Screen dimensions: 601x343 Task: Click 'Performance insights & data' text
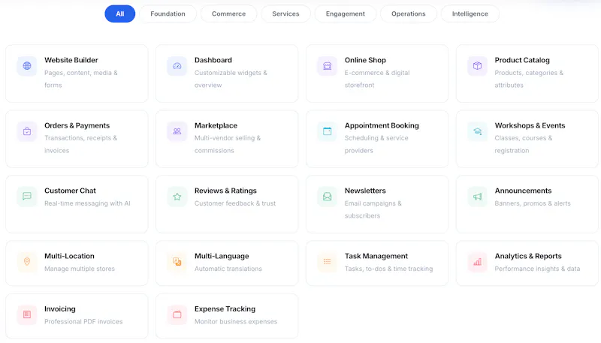(x=537, y=269)
